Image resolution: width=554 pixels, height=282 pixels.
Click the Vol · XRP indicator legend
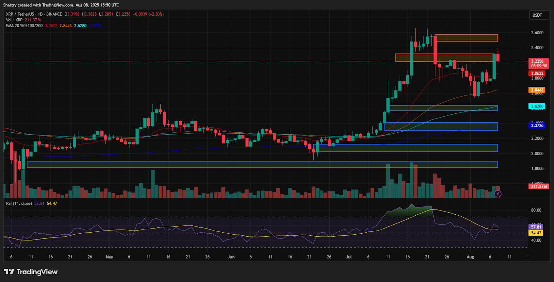[14, 20]
